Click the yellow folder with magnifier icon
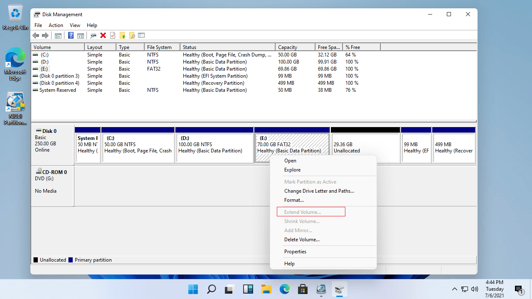Viewport: 532px width, 299px height. coord(132,36)
